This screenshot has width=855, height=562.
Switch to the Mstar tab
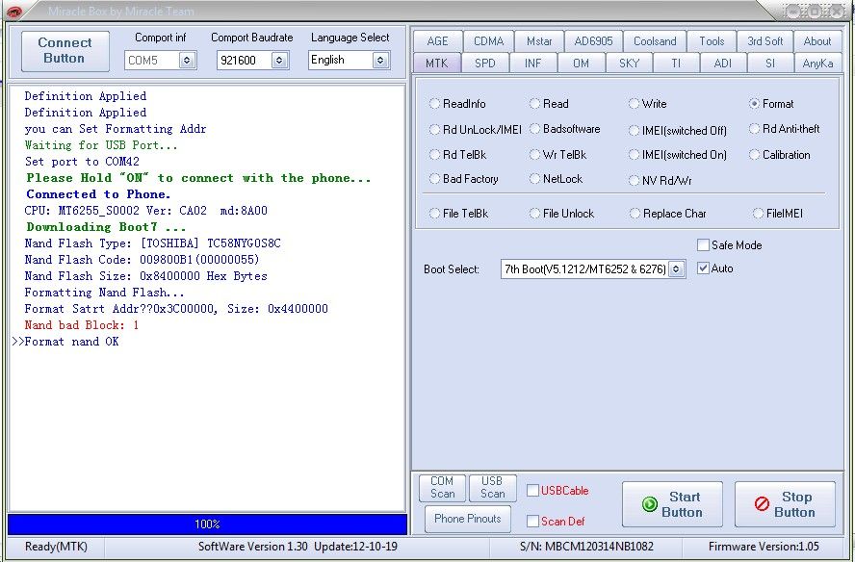pos(539,40)
